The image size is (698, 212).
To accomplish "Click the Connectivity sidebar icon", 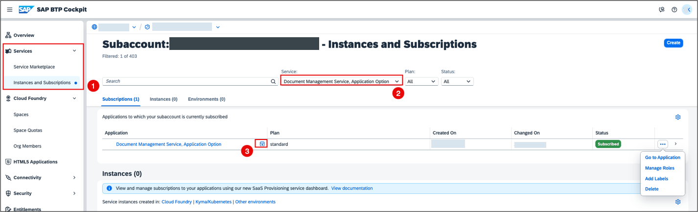I will click(x=8, y=178).
